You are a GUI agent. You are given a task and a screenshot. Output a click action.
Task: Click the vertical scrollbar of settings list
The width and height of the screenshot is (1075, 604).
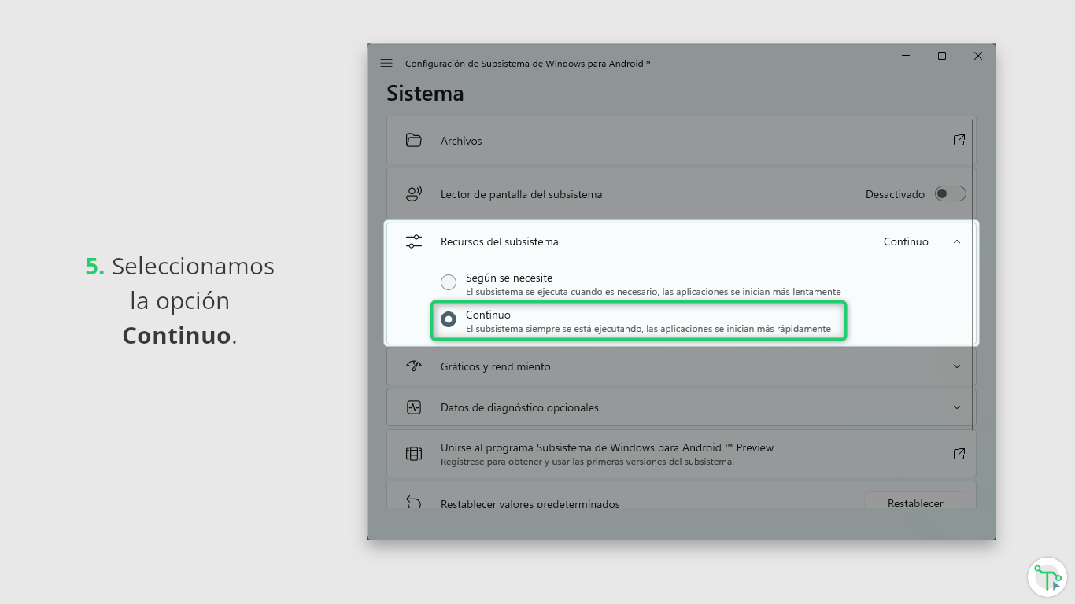tap(973, 275)
